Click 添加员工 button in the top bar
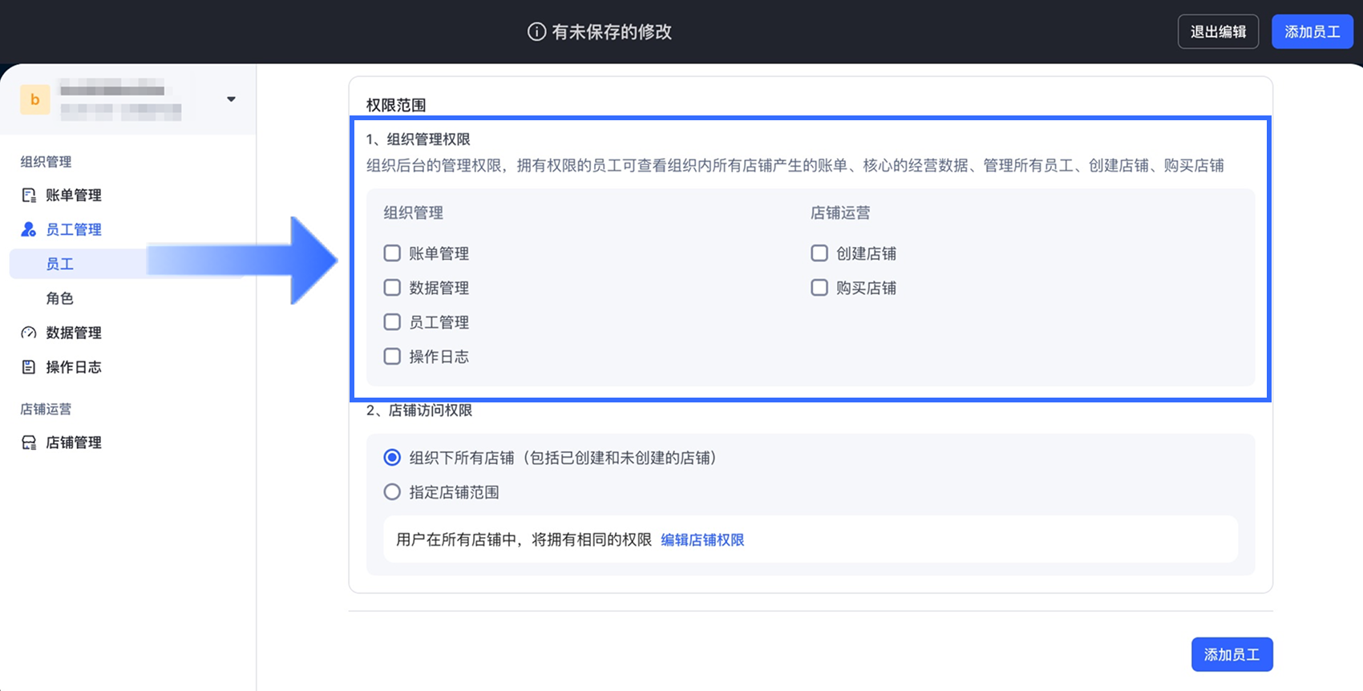This screenshot has height=691, width=1363. coord(1312,32)
